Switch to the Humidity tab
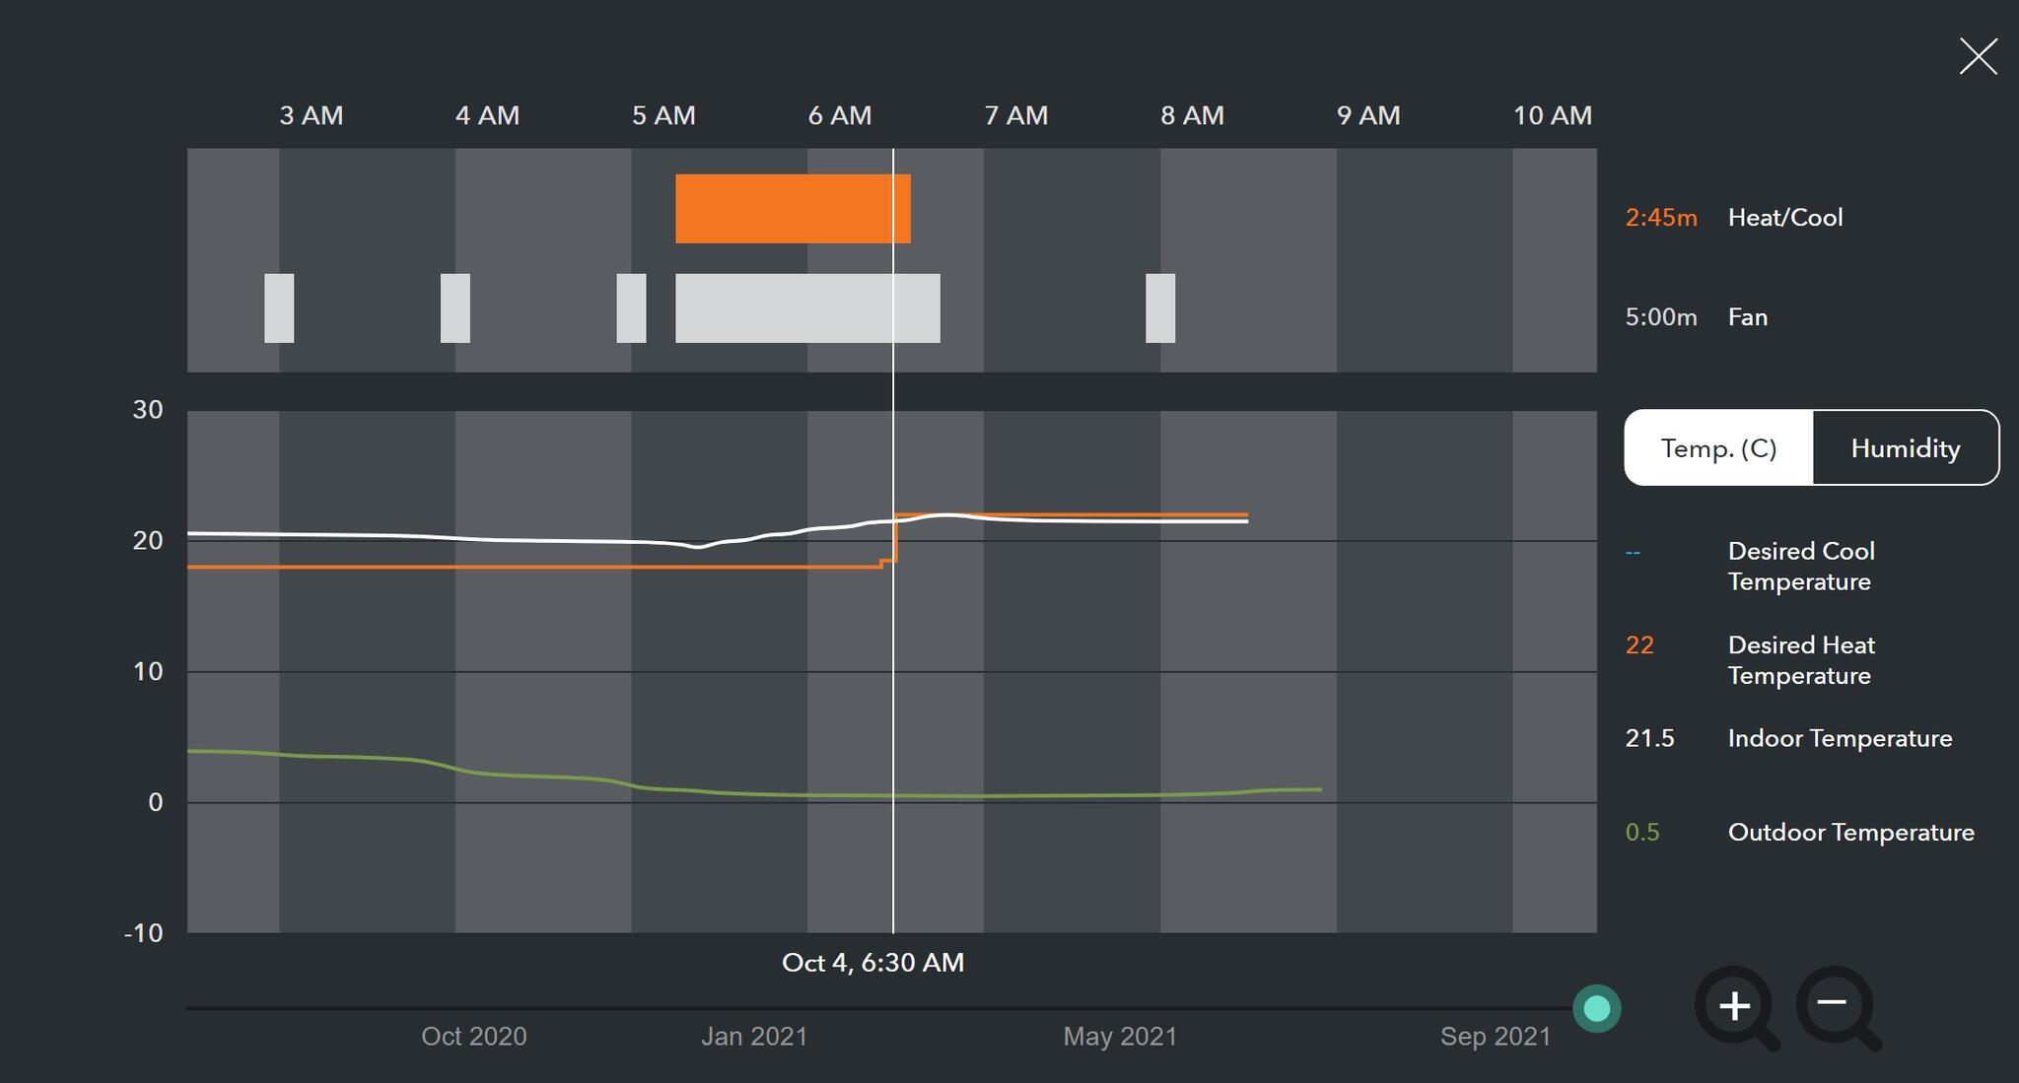The width and height of the screenshot is (2019, 1083). (x=1905, y=448)
